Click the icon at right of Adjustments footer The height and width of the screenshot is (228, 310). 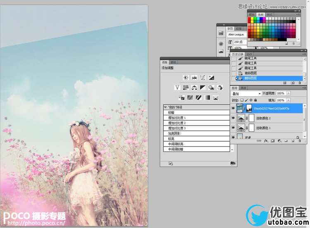point(233,164)
